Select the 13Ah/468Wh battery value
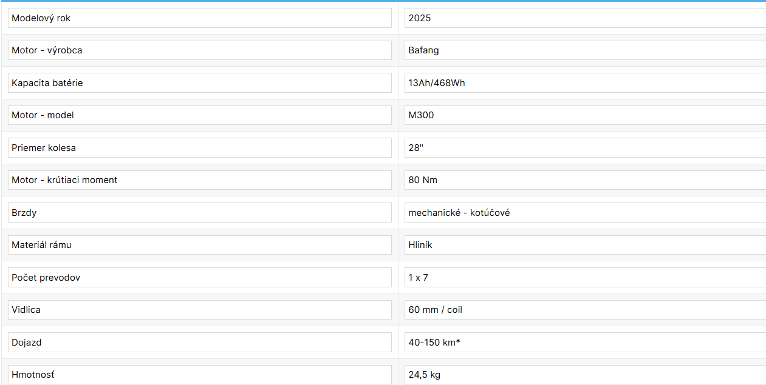 584,83
